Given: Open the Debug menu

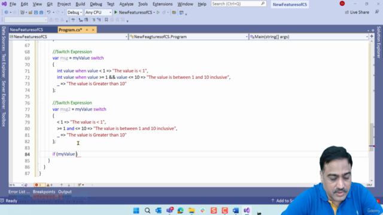Looking at the screenshot, I should 96,4.
